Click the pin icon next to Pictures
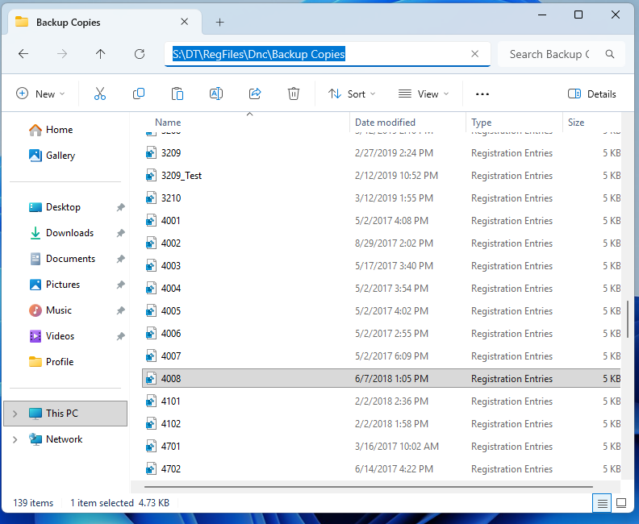This screenshot has height=524, width=639. 121,285
